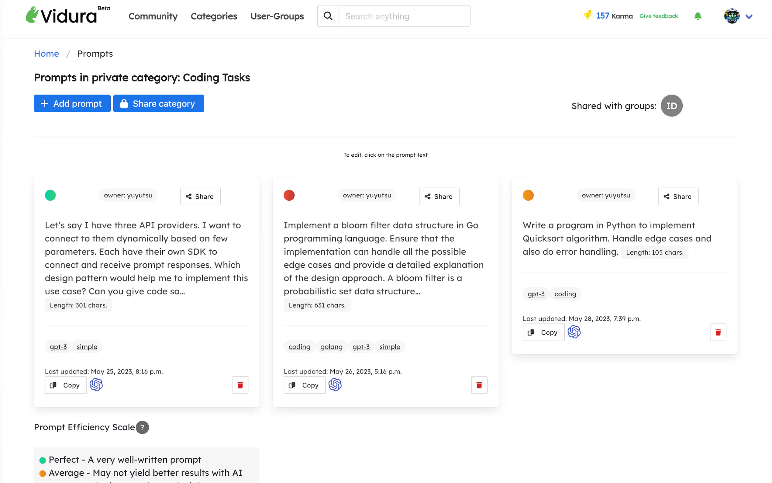This screenshot has width=772, height=483.
Task: Click the Share category button
Action: (158, 103)
